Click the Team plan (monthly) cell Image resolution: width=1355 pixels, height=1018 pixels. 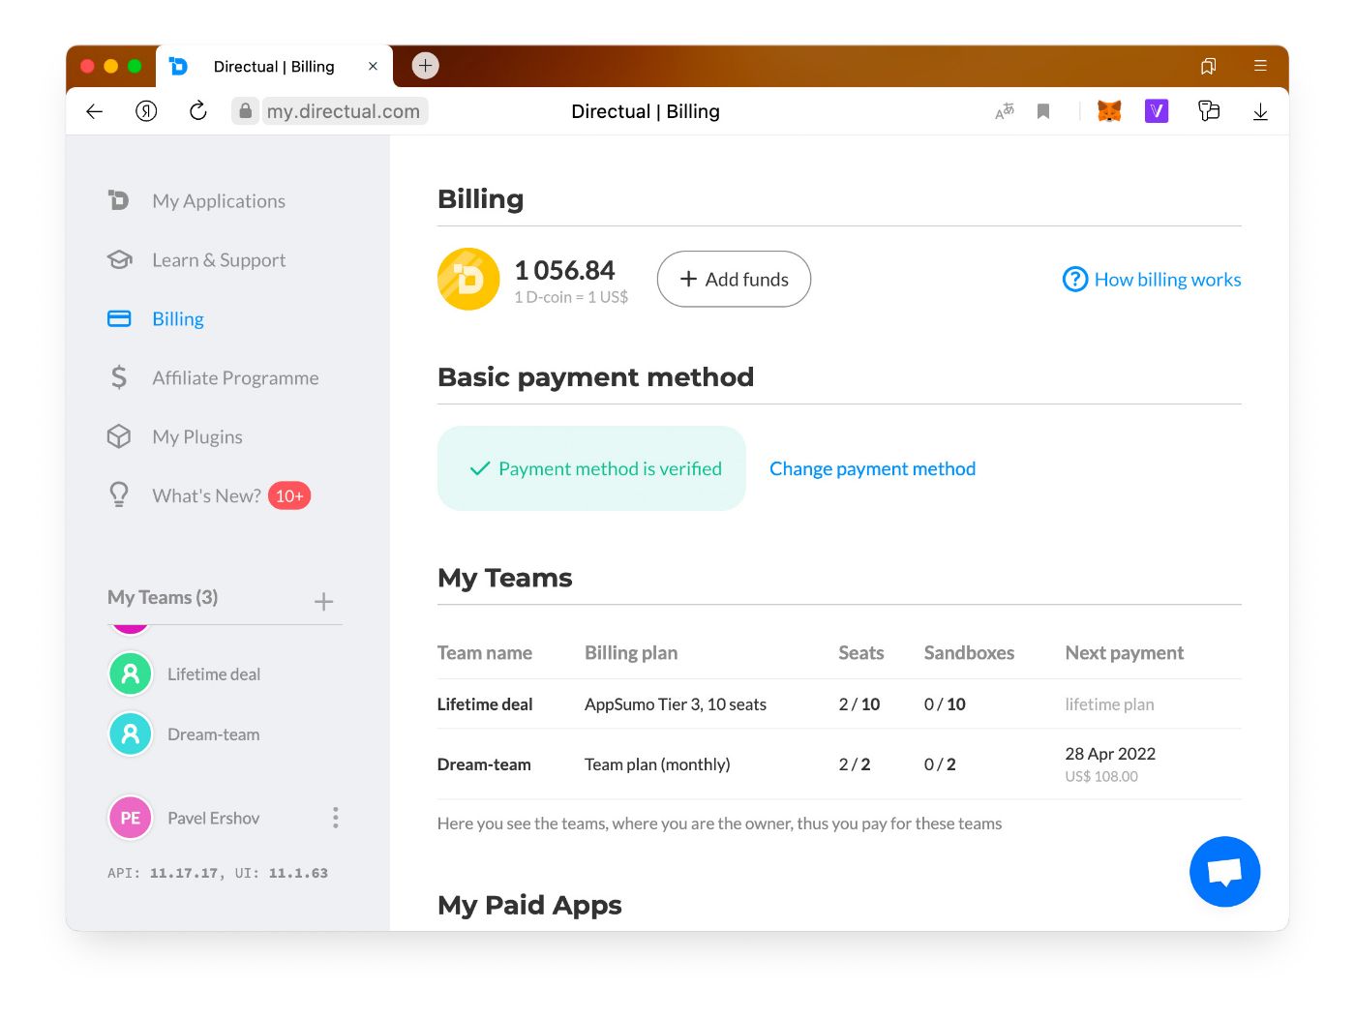[x=657, y=764]
